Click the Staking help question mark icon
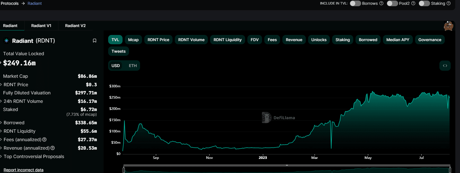 pos(448,3)
